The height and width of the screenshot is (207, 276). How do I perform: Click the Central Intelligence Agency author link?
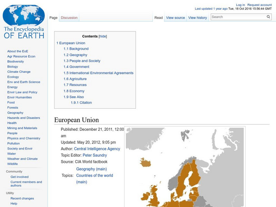[x=97, y=148]
